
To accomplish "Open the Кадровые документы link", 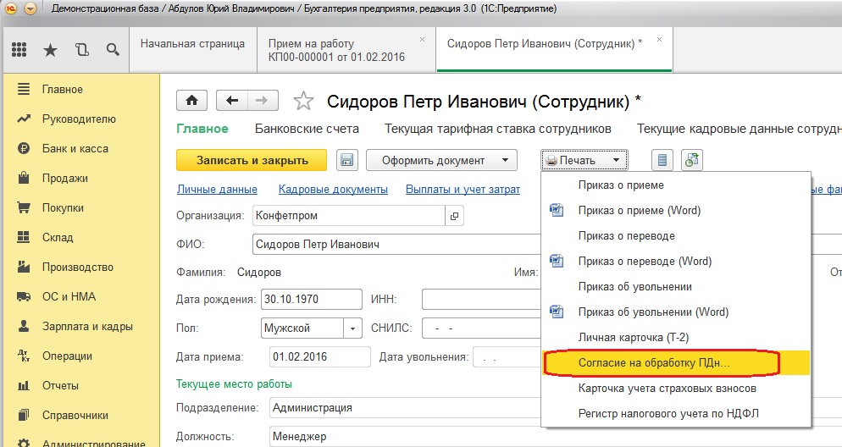I will point(333,189).
